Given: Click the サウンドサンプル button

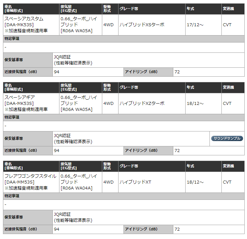Looking at the screenshot, I should [x=227, y=138].
